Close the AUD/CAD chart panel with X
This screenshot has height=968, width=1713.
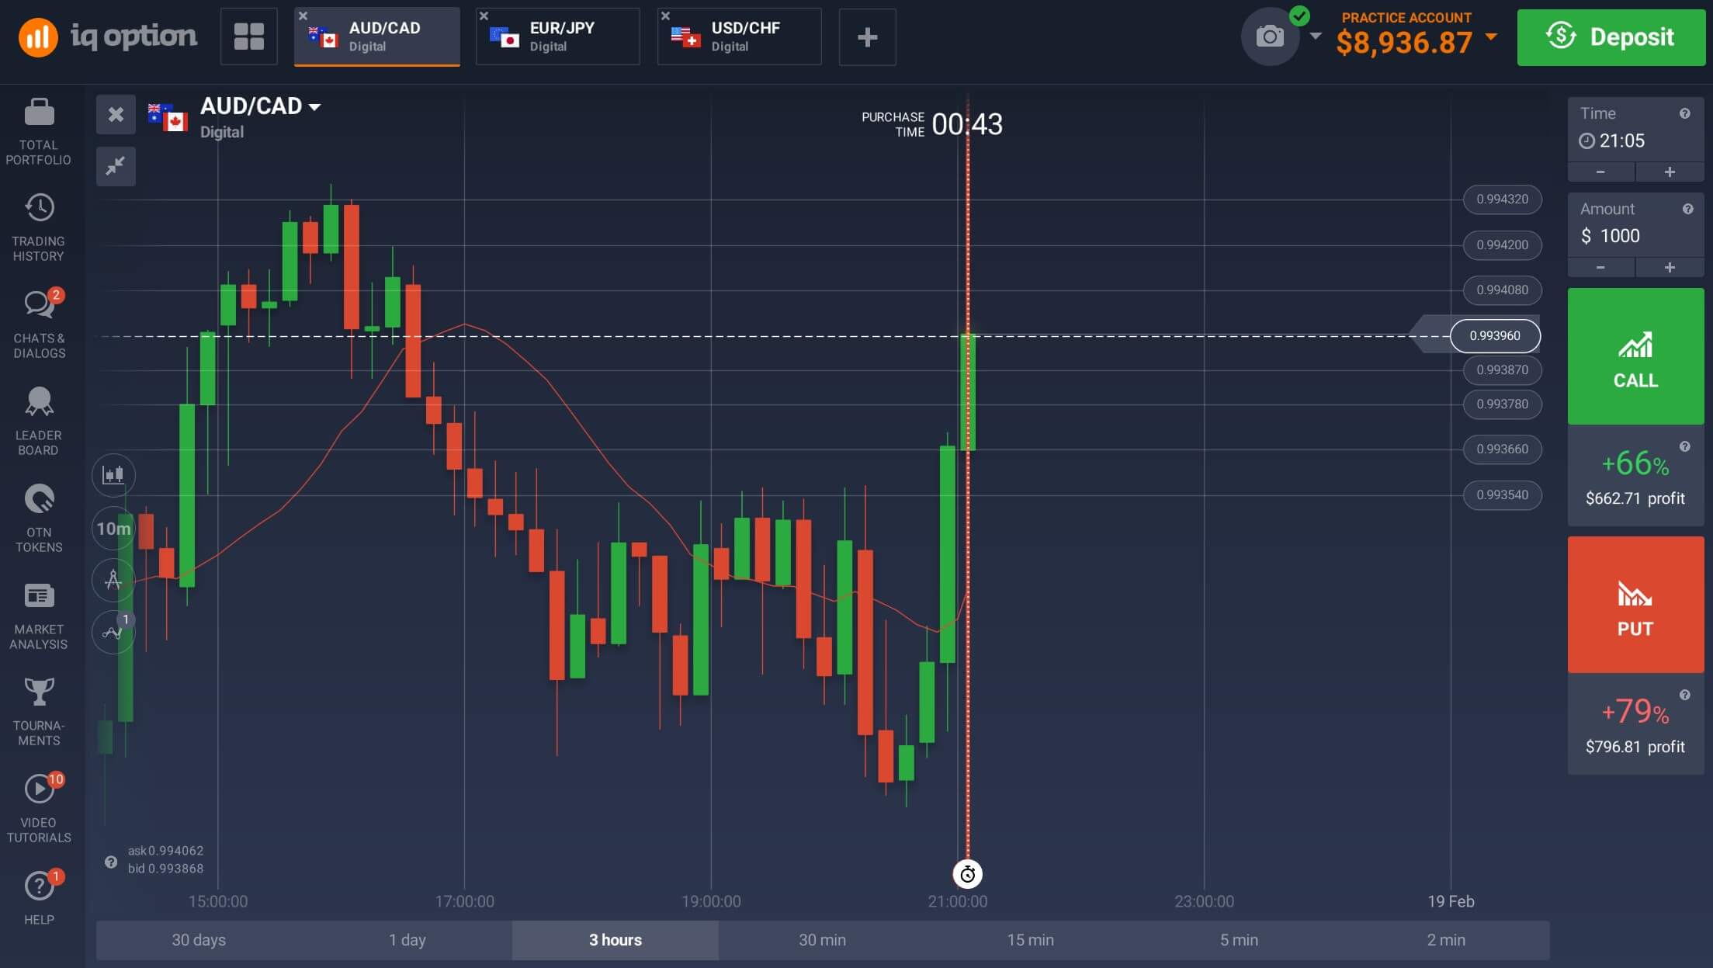click(116, 115)
